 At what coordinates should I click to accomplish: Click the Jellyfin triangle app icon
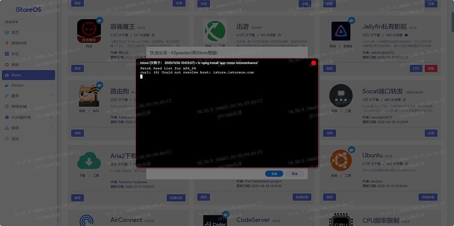pos(341,31)
